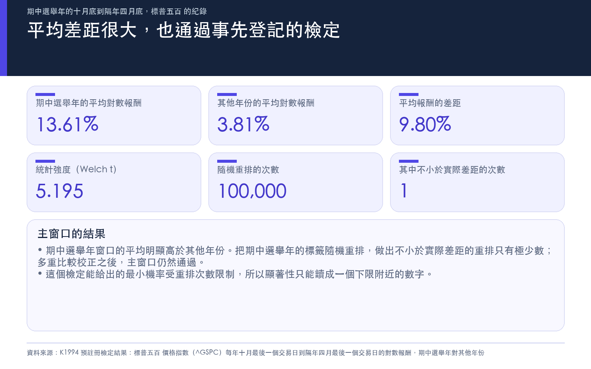Viewport: 591px width, 369px height.
Task: Select the value 100,000
Action: click(x=252, y=191)
